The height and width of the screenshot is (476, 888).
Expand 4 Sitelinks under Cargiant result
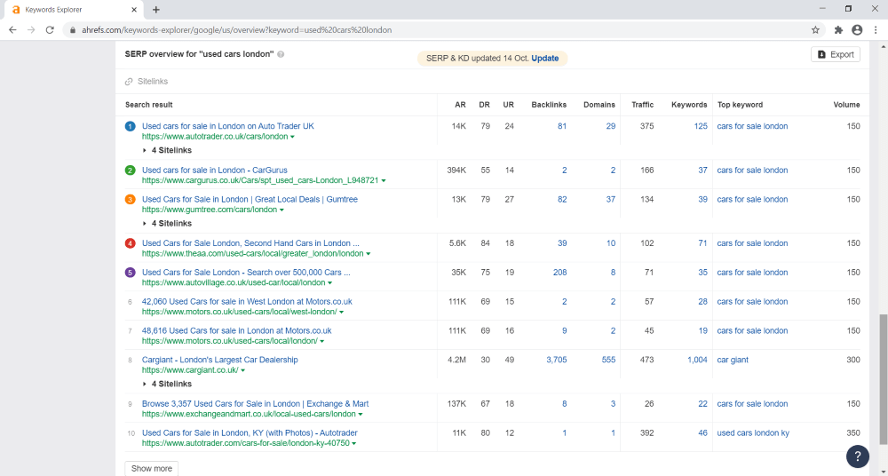click(x=168, y=384)
